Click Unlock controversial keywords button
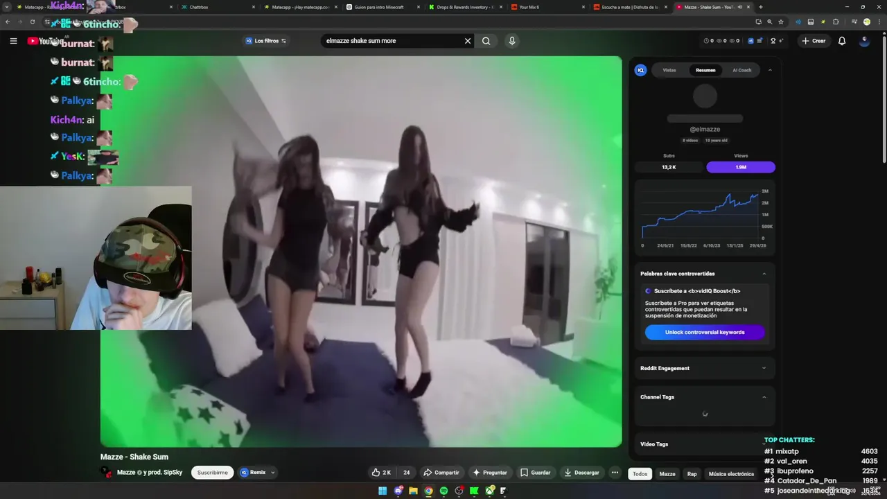 [705, 332]
